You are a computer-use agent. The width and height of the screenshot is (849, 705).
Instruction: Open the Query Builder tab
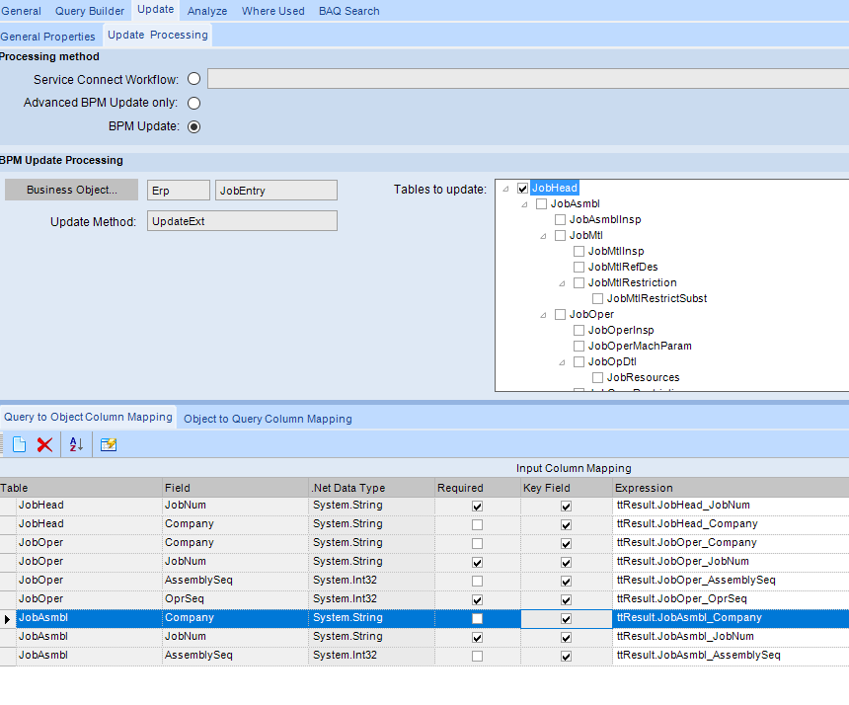click(90, 11)
